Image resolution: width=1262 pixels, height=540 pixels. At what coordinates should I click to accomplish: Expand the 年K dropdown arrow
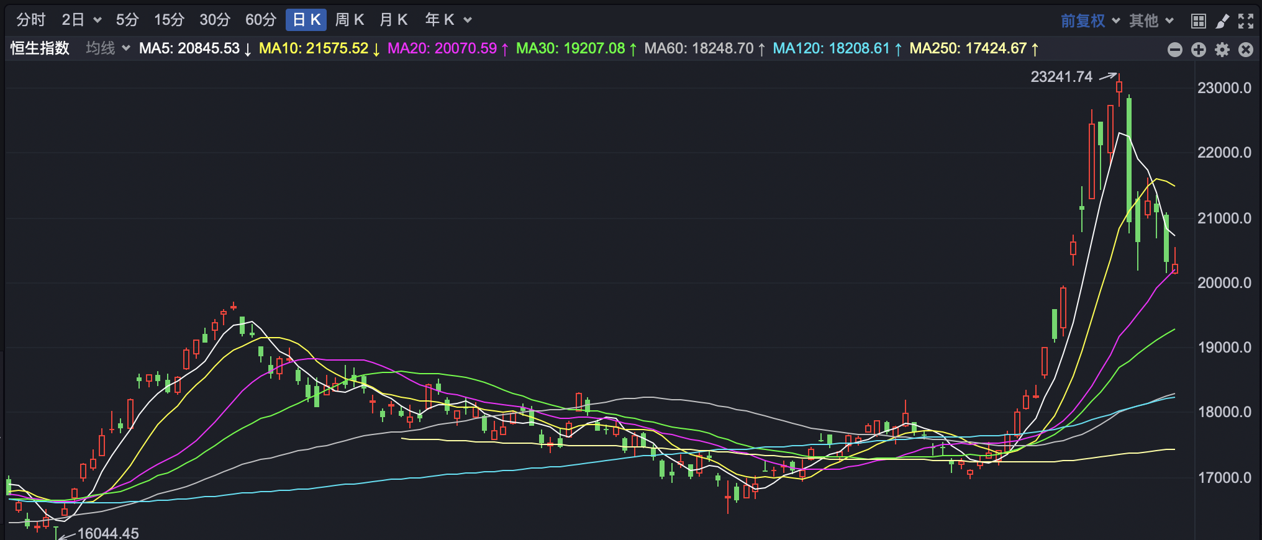point(468,20)
